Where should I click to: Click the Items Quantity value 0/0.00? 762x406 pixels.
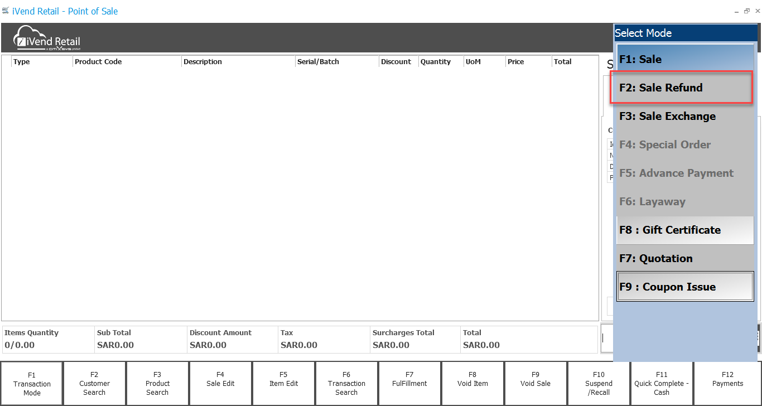(x=20, y=345)
